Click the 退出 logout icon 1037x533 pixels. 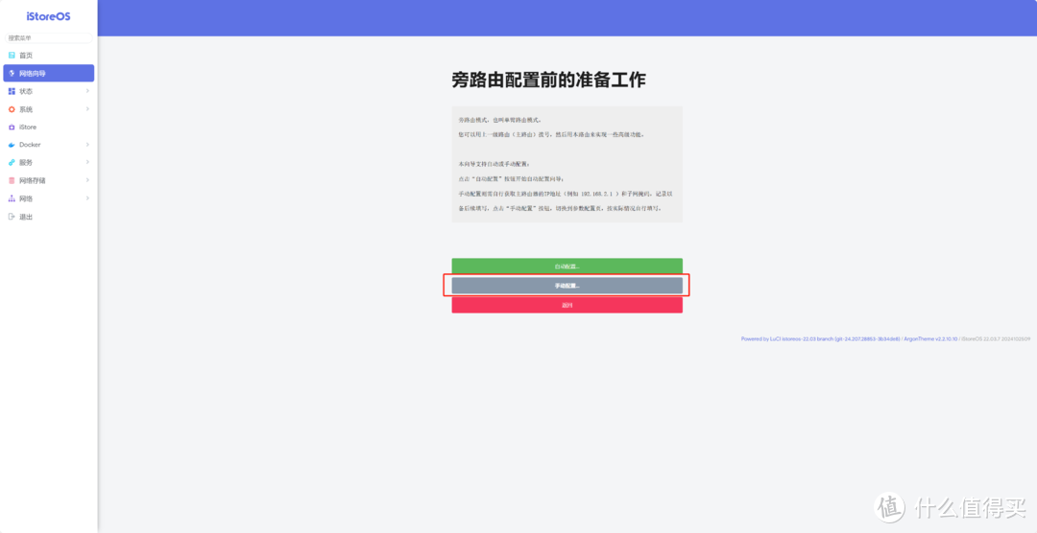point(12,217)
